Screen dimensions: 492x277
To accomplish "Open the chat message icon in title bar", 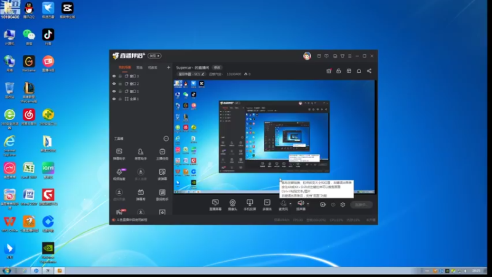I will coord(327,56).
